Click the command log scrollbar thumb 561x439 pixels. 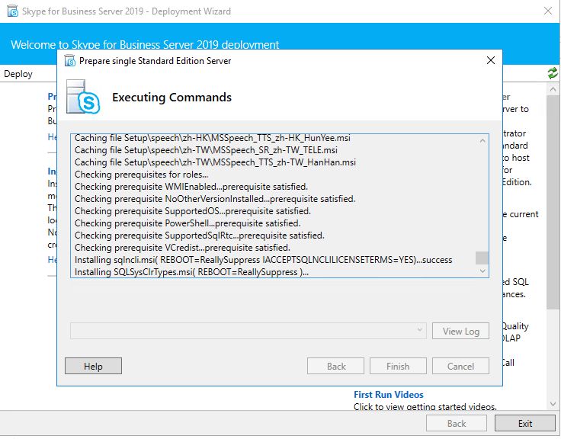(482, 258)
